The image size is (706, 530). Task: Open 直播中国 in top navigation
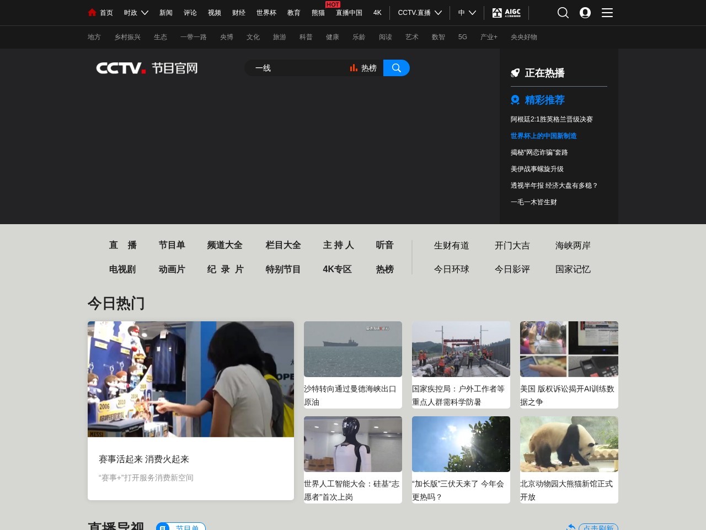click(349, 13)
